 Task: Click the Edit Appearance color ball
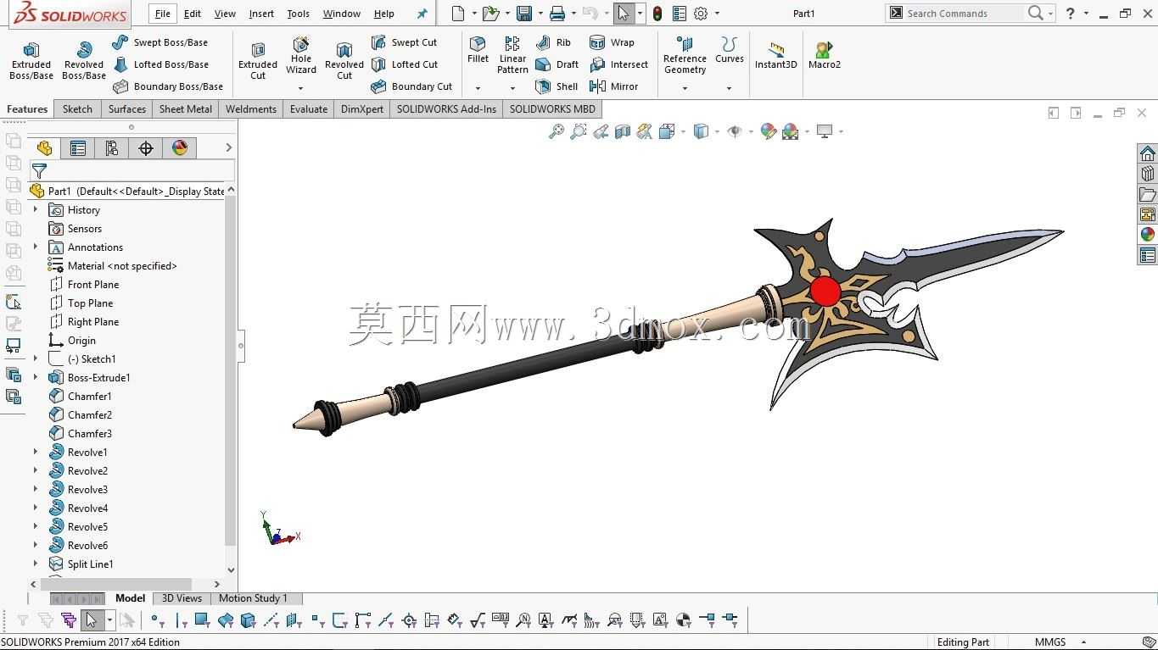(x=769, y=131)
